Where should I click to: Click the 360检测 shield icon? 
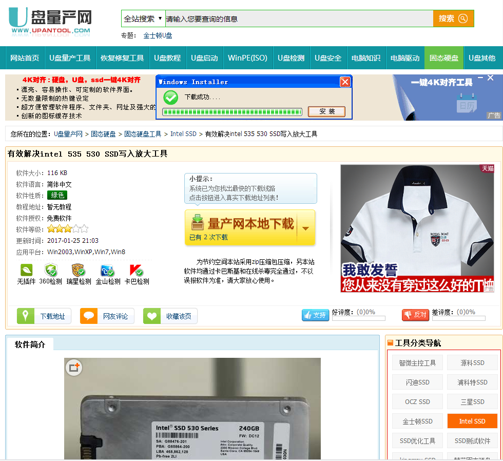(x=51, y=270)
